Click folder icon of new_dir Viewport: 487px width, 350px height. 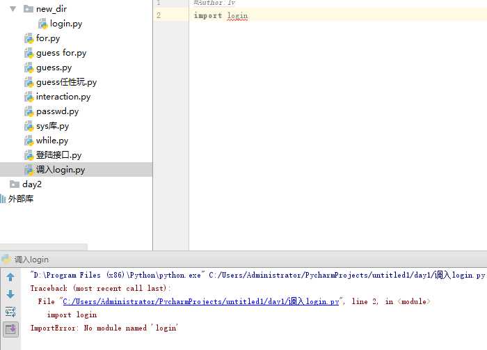click(29, 8)
